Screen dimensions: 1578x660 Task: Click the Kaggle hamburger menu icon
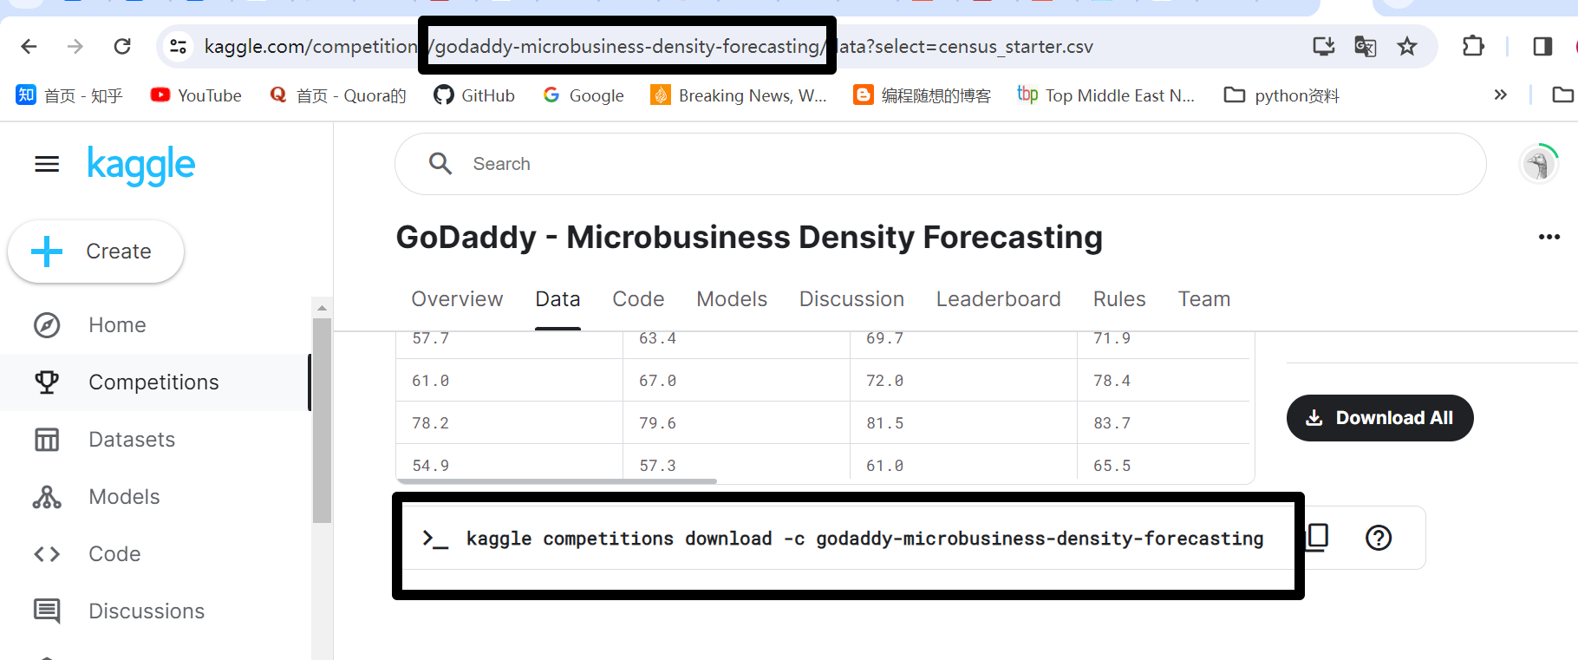(47, 164)
